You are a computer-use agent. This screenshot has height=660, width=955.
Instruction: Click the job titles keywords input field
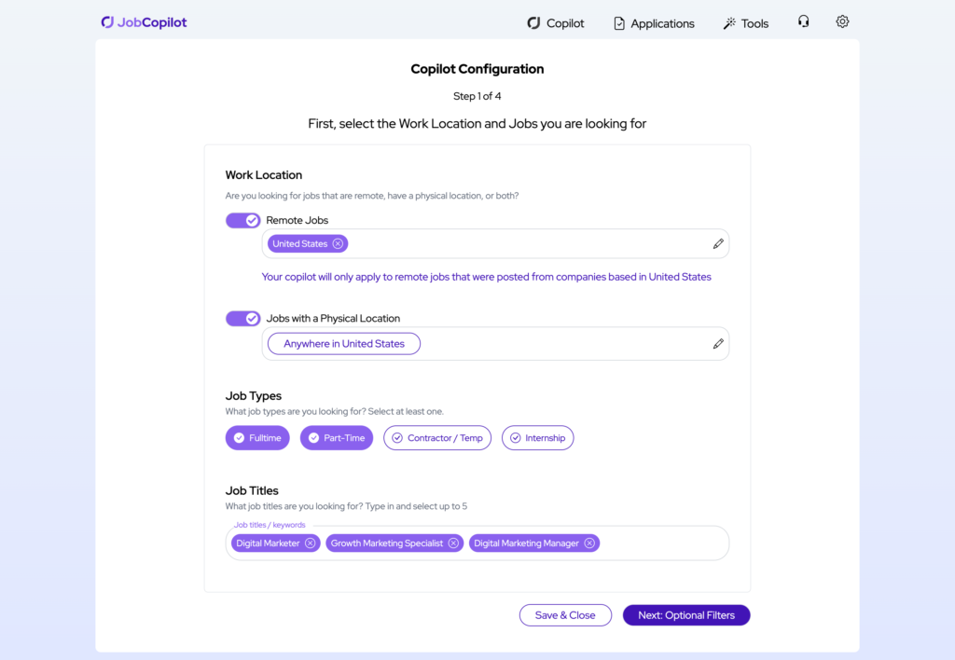click(x=660, y=543)
